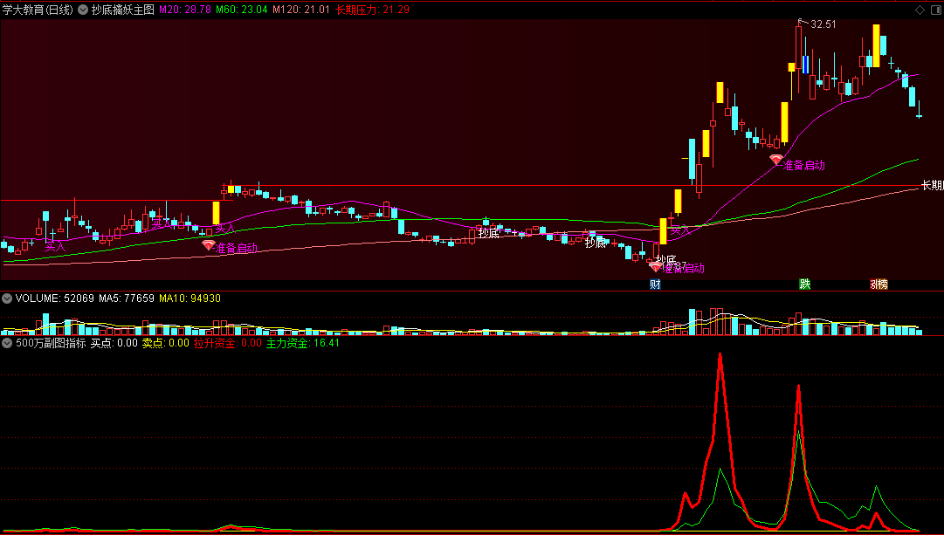The image size is (944, 535).
Task: Click the 拉升资金: 0.00 readout
Action: (228, 343)
